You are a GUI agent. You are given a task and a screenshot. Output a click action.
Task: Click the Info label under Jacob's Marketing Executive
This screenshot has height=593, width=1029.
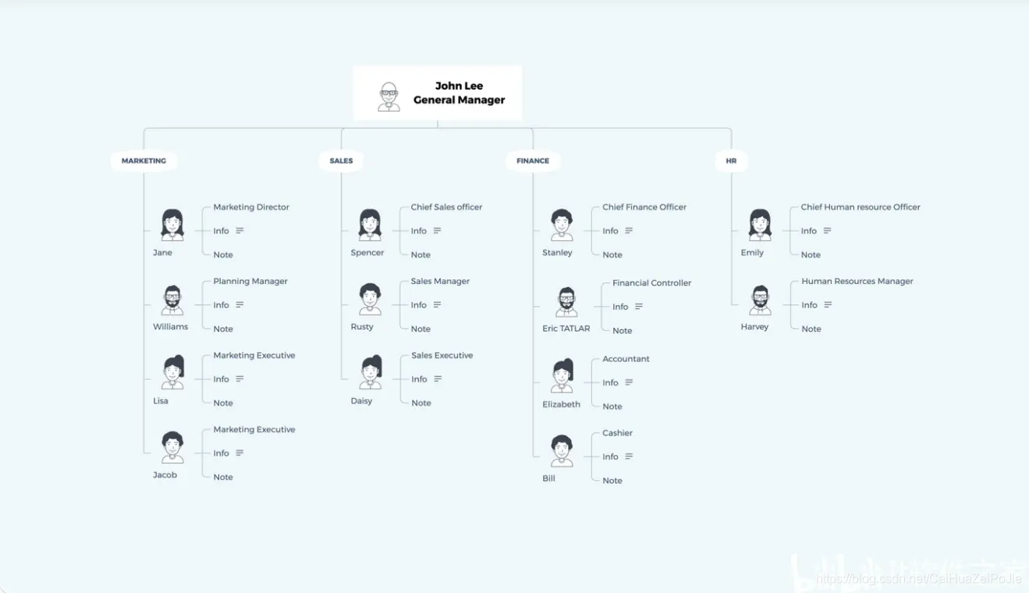[x=222, y=453]
